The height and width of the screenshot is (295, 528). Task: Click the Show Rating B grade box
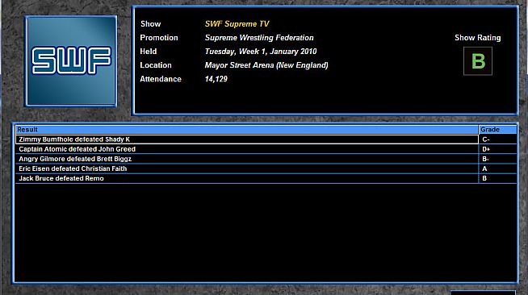point(478,60)
